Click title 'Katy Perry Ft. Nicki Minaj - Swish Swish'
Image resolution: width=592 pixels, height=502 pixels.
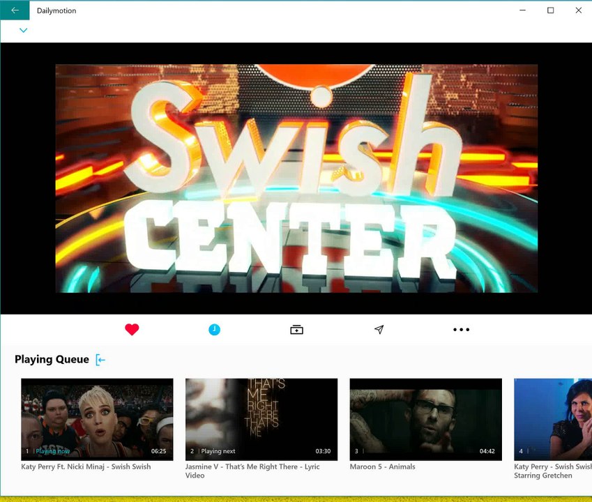click(86, 466)
